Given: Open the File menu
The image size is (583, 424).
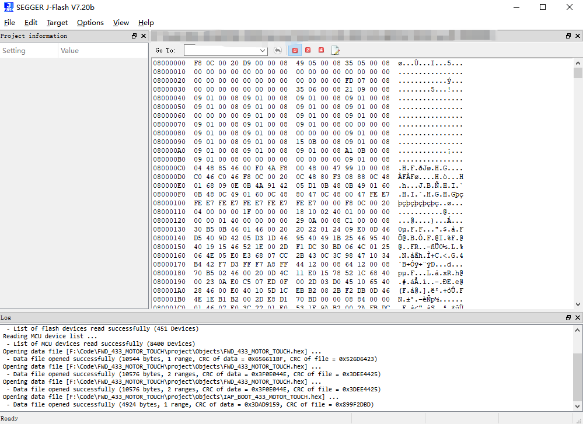Looking at the screenshot, I should 9,23.
